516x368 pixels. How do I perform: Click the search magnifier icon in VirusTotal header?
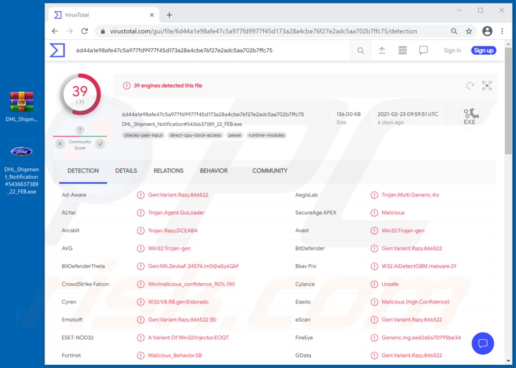coord(361,50)
